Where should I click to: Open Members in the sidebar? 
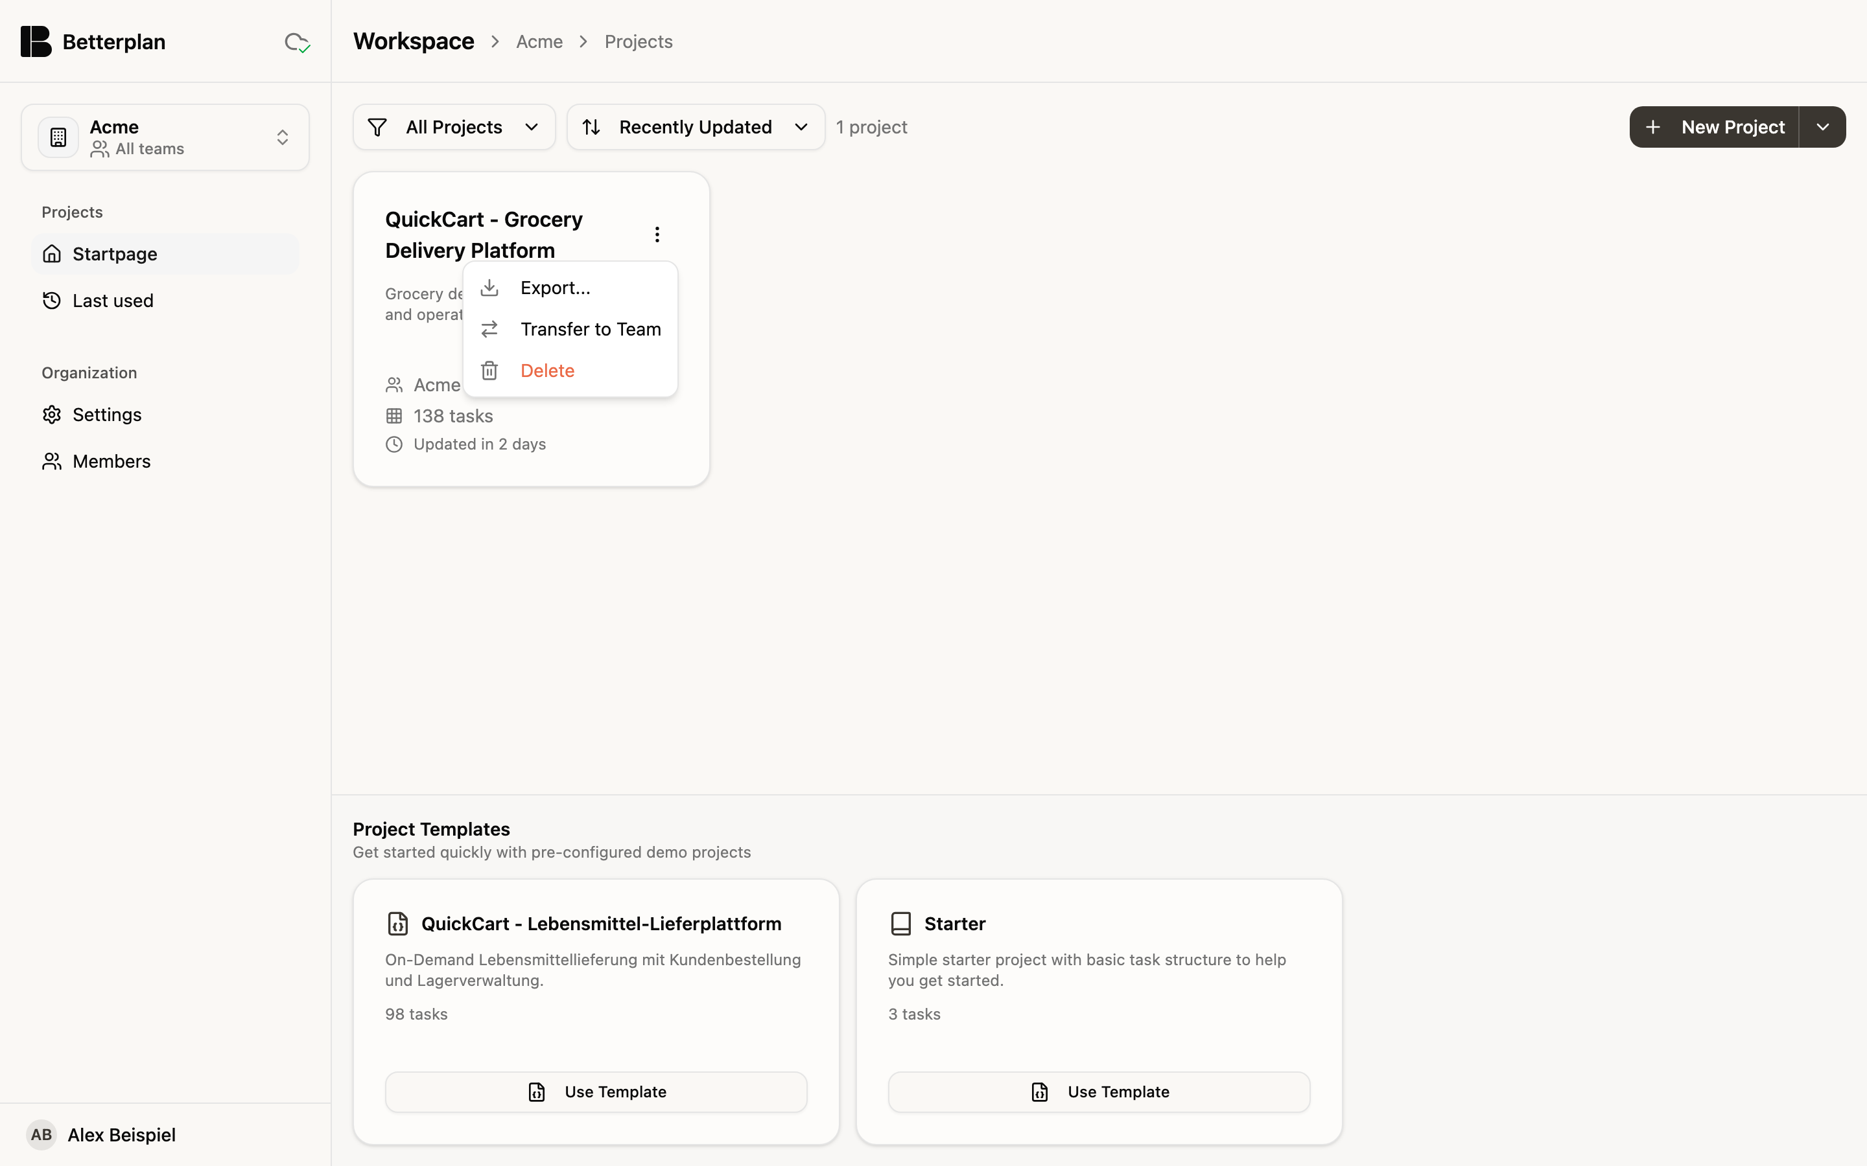(165, 461)
